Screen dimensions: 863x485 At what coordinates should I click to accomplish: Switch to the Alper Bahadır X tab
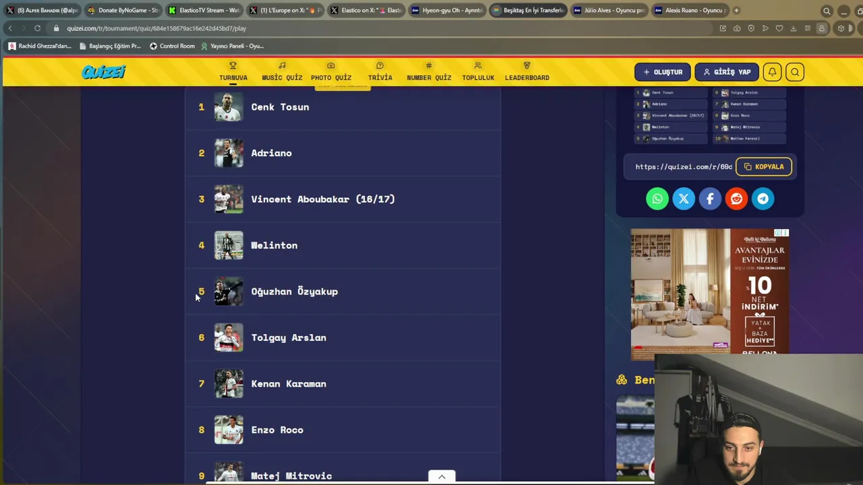42,10
